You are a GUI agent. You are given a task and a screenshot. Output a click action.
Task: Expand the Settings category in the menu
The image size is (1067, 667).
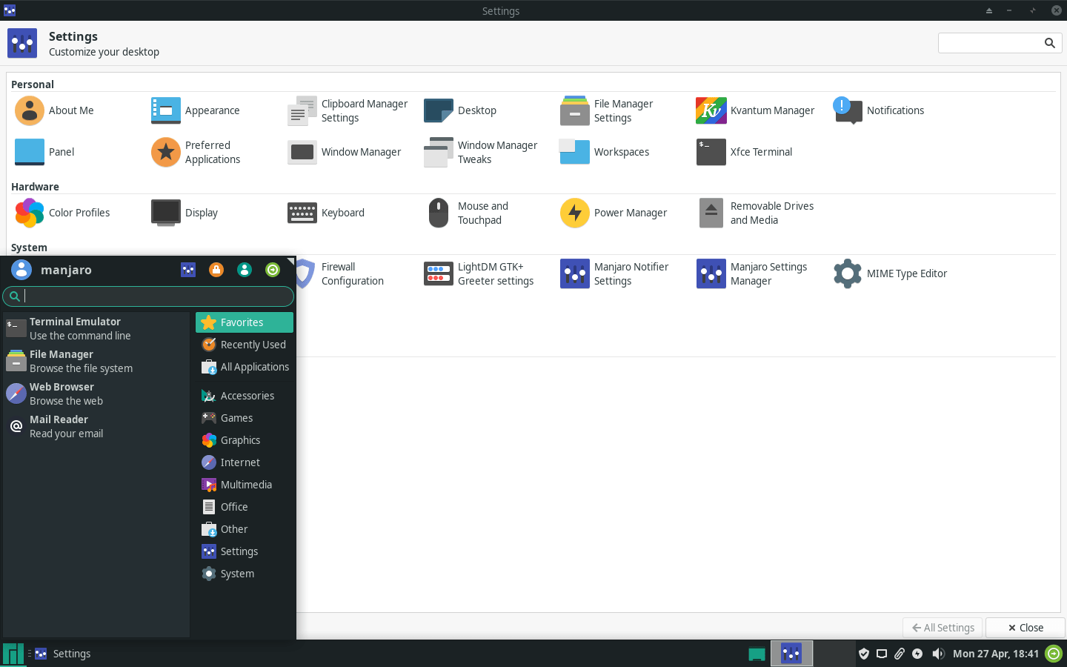pos(237,551)
